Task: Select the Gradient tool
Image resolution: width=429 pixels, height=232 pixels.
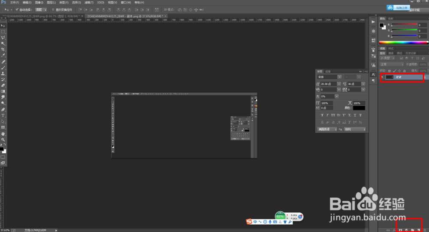Action: pyautogui.click(x=3, y=92)
